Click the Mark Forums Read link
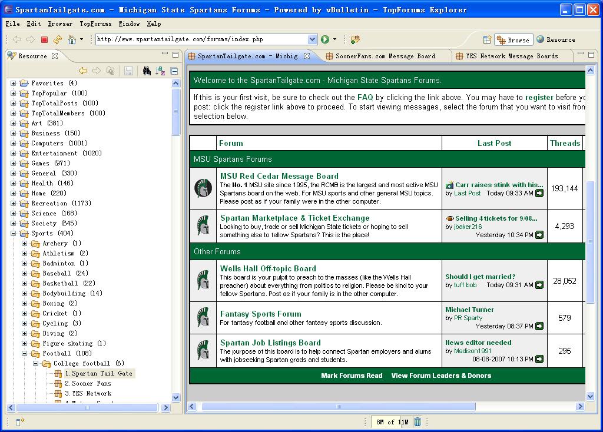603x432 pixels. (352, 375)
